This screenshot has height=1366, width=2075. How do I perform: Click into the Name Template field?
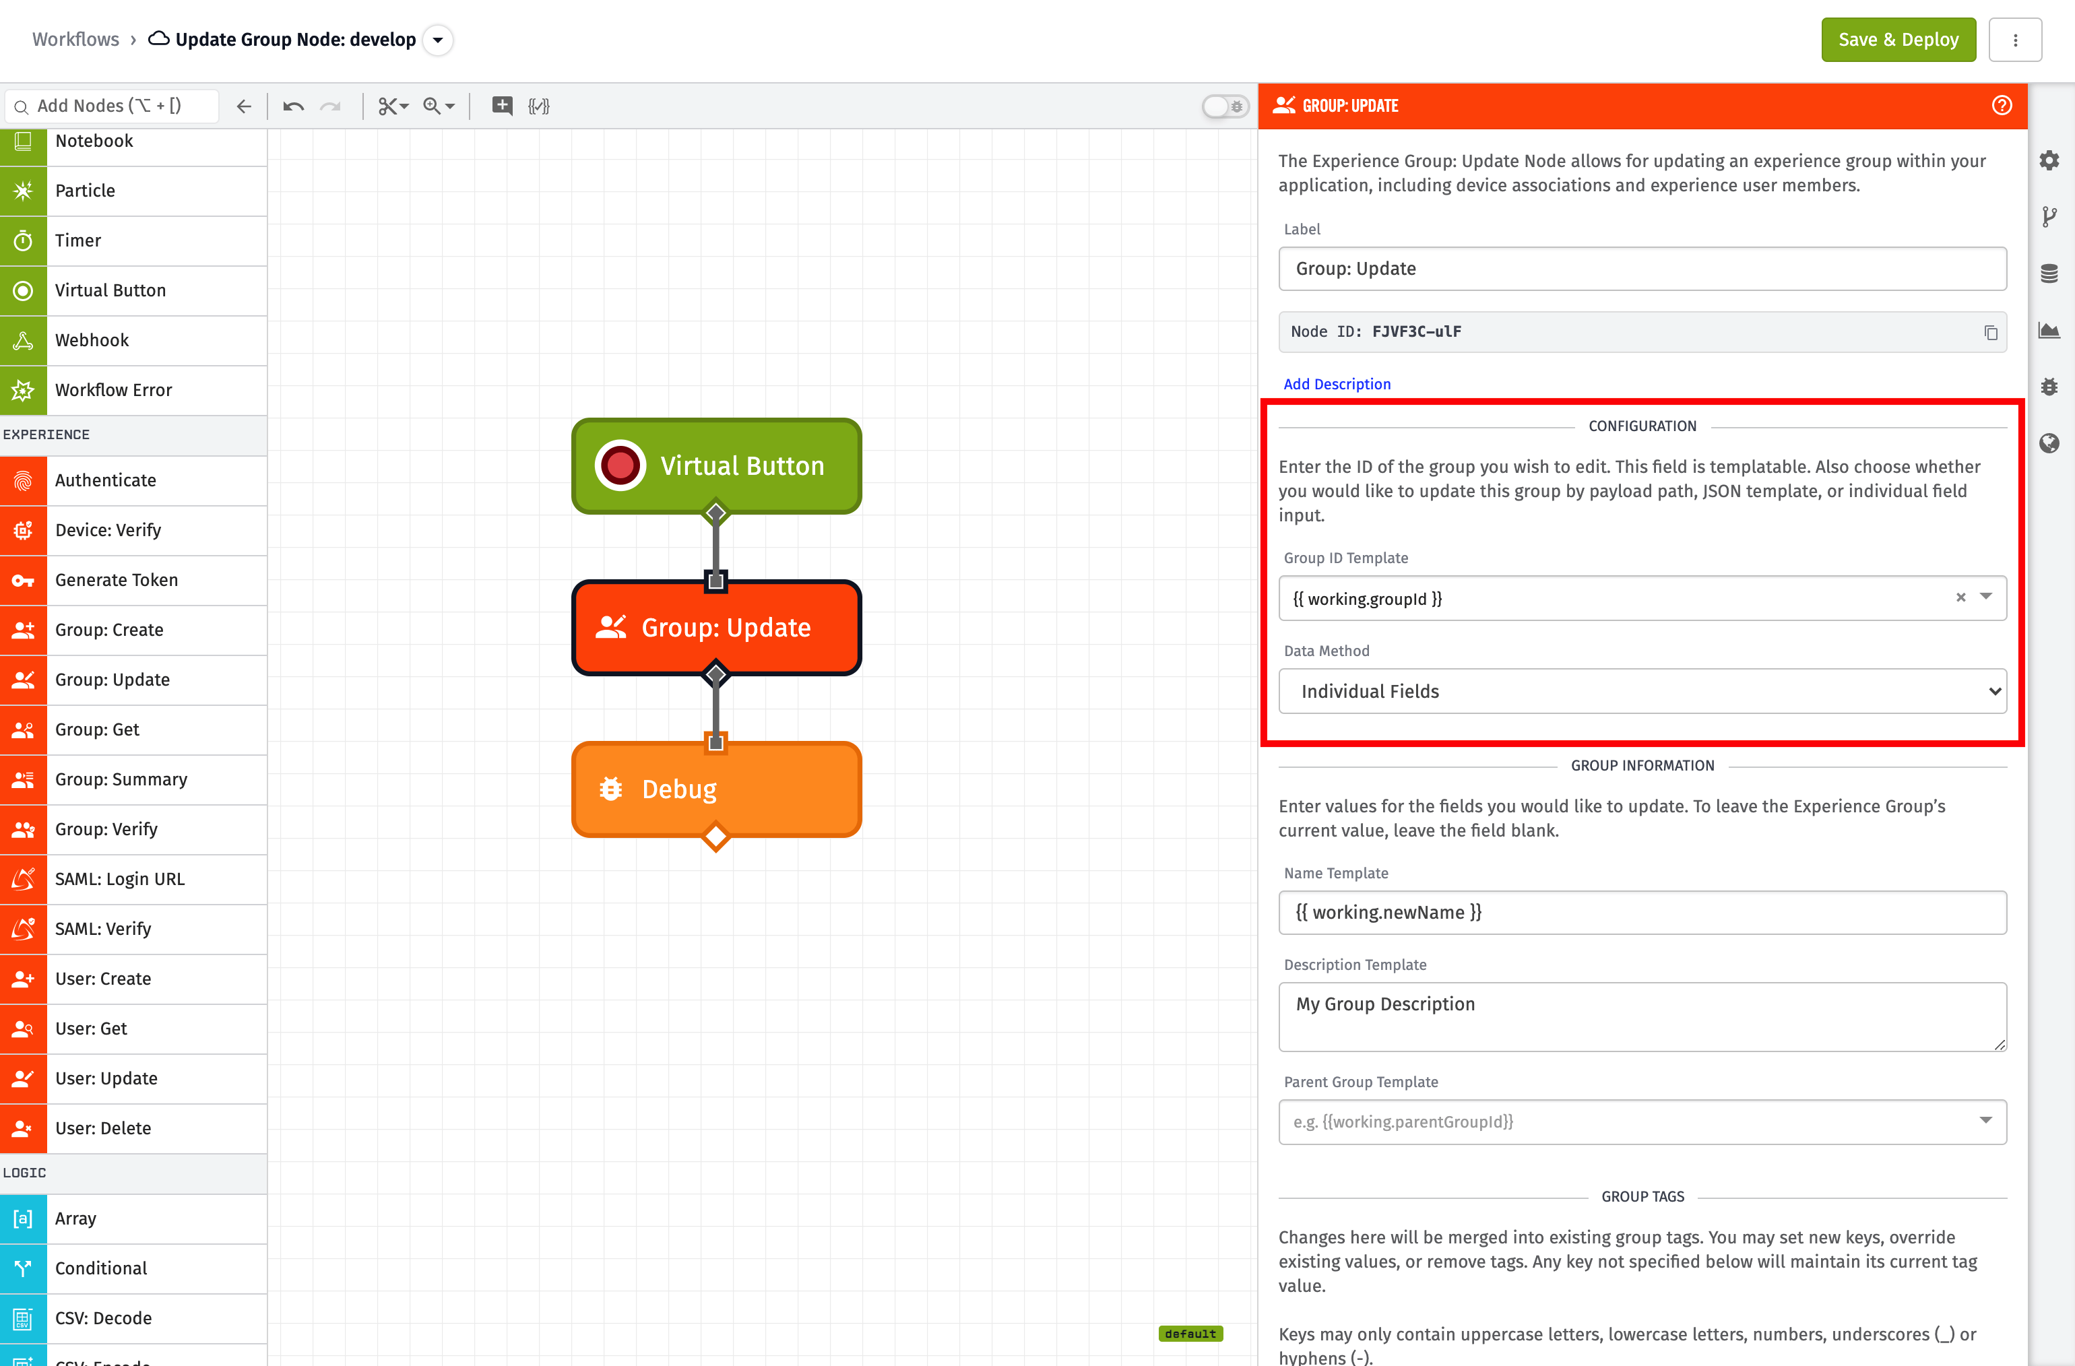click(1642, 912)
